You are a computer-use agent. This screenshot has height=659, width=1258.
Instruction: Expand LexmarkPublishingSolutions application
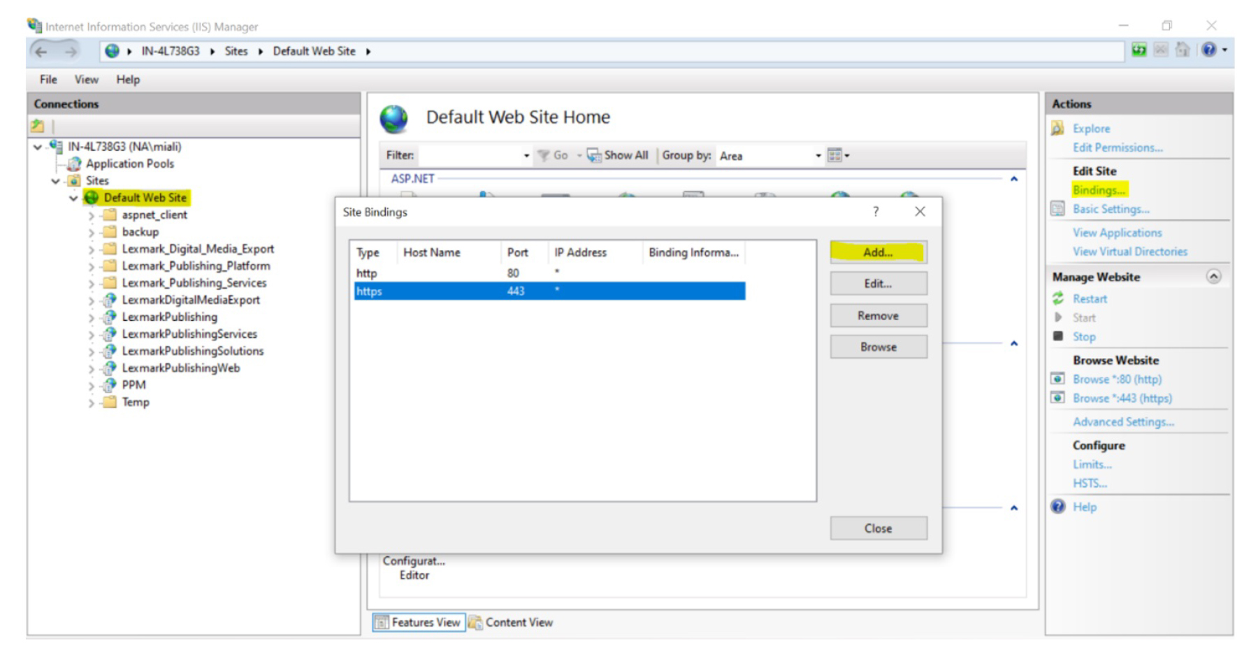click(x=92, y=352)
